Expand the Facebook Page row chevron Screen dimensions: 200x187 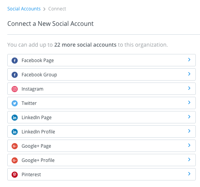[x=189, y=60]
